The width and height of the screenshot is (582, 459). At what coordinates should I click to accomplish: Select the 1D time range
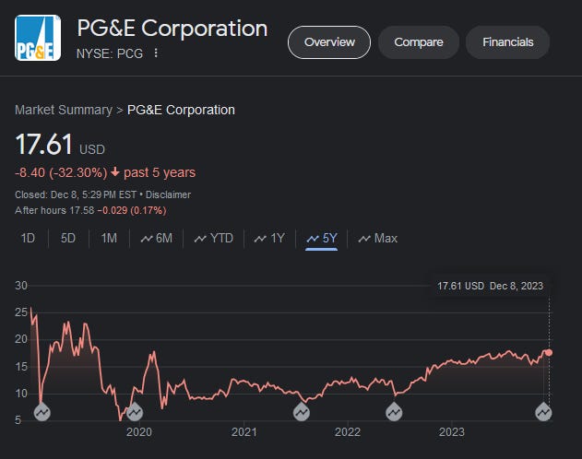point(28,239)
